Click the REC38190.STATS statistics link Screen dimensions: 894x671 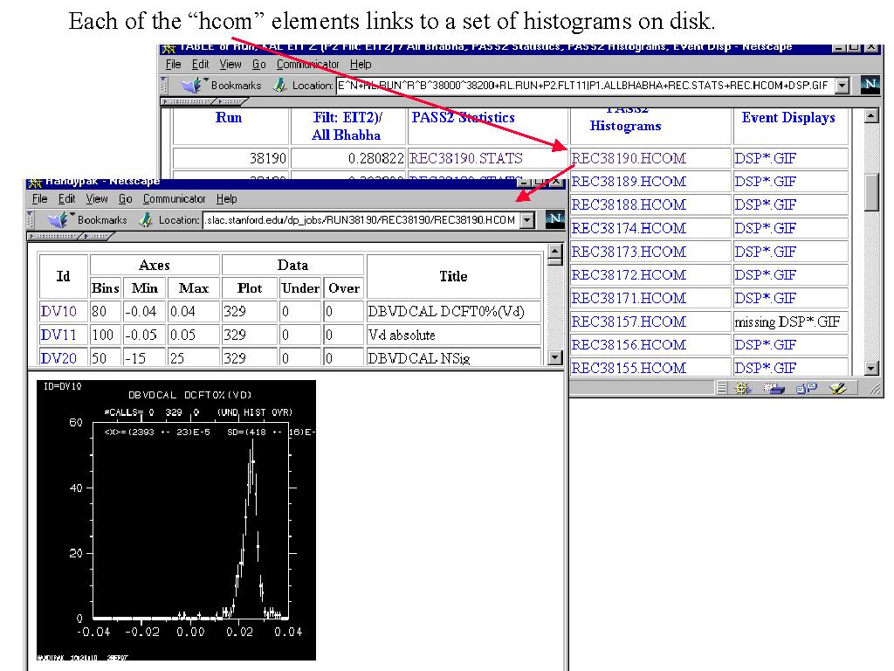(466, 158)
